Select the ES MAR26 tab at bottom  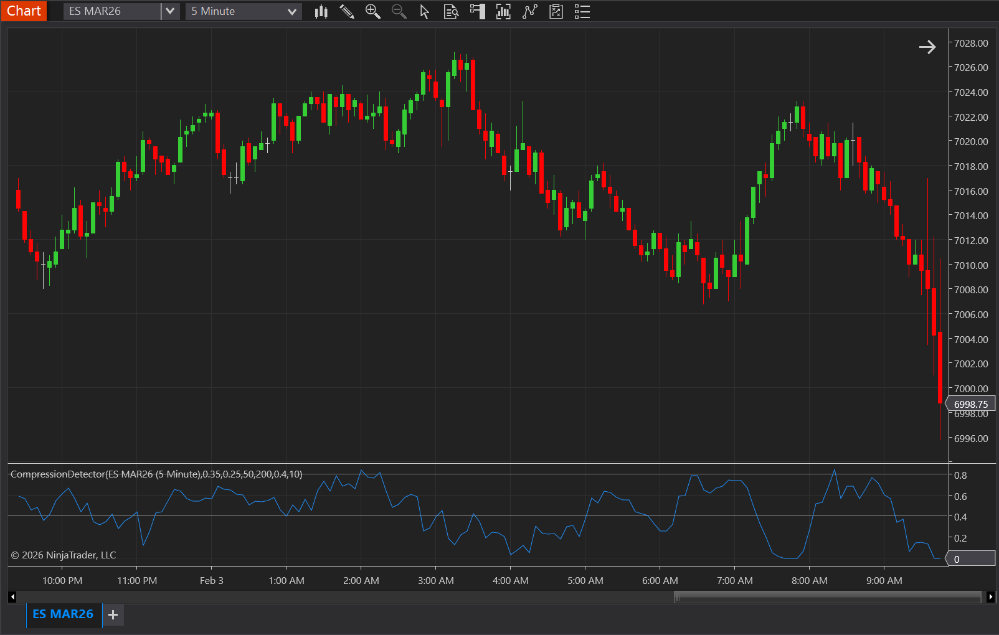63,614
